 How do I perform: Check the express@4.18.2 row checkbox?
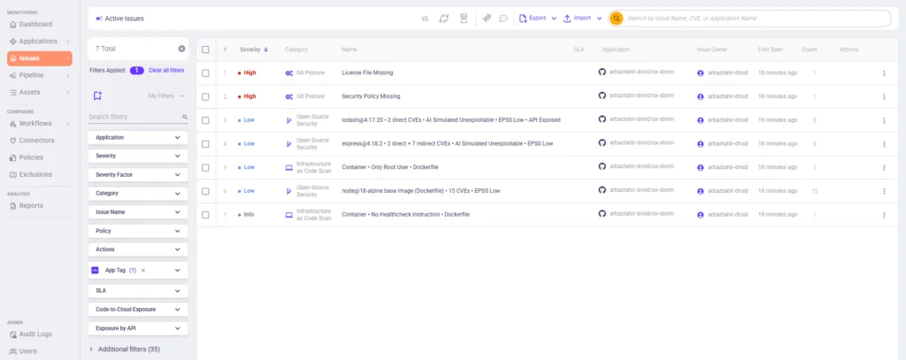pyautogui.click(x=205, y=144)
